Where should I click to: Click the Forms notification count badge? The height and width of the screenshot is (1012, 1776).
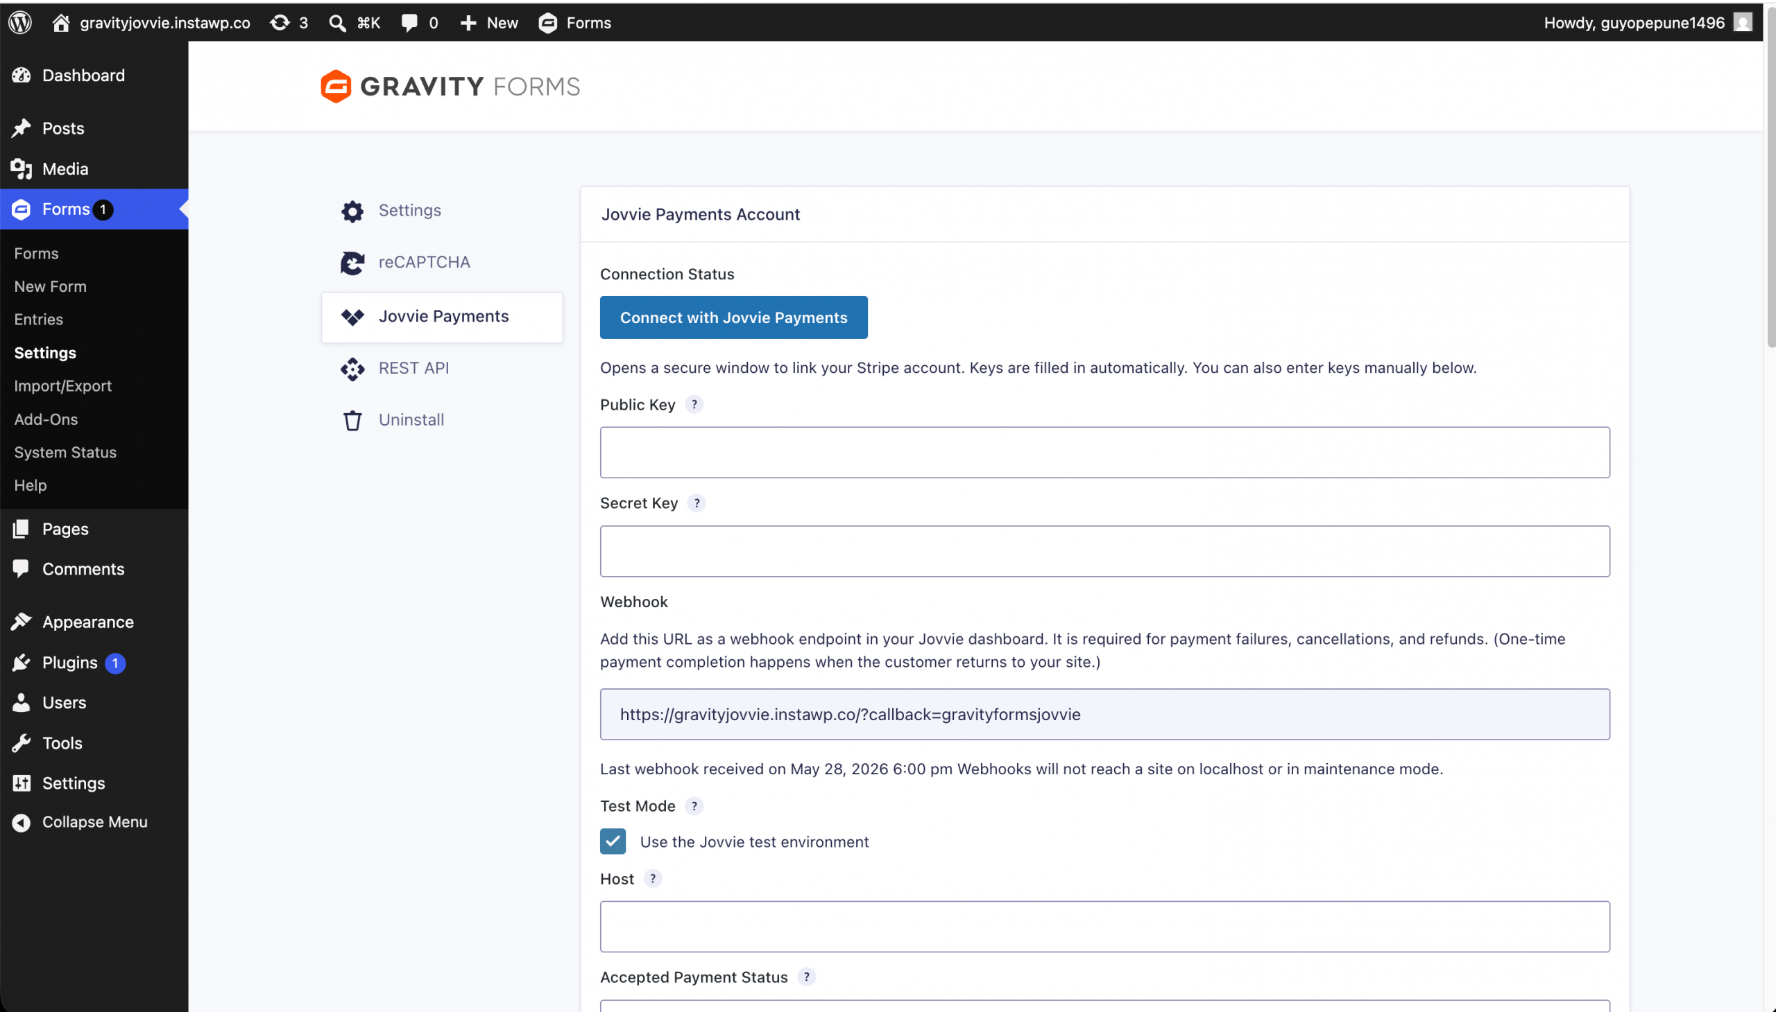(x=103, y=210)
